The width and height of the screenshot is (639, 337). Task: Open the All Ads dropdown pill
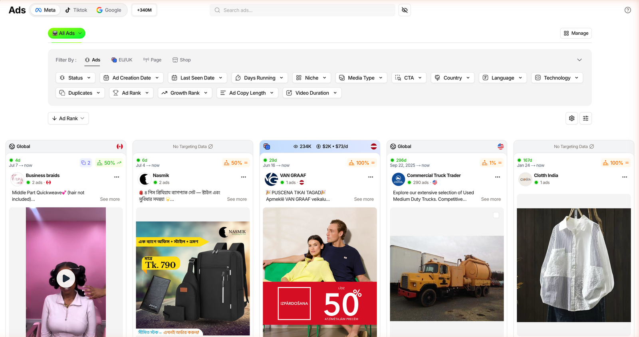click(67, 33)
